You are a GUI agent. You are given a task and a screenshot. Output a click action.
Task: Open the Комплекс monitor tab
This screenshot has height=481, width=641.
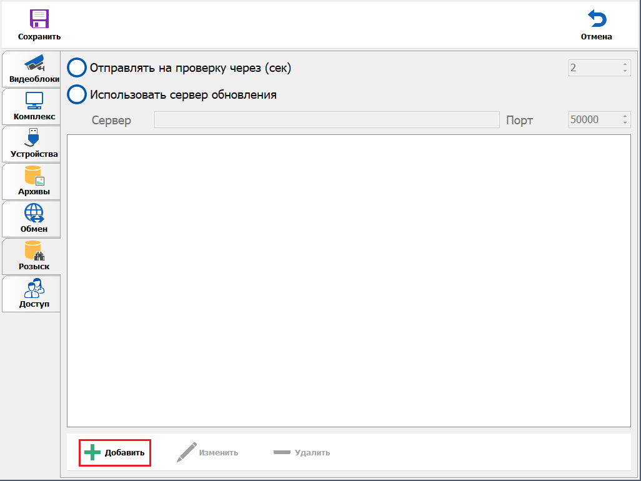(34, 106)
